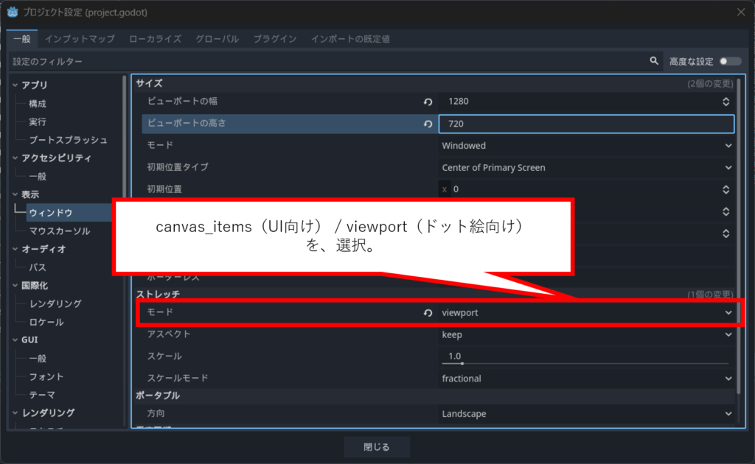The height and width of the screenshot is (464, 755).
Task: Click the ビューポートの幅 stepper arrows
Action: pyautogui.click(x=726, y=102)
